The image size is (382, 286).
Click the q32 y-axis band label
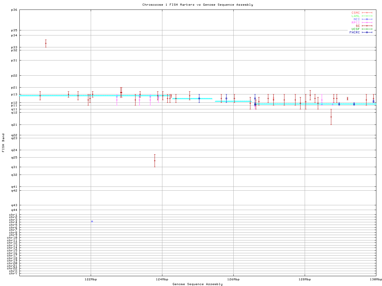click(14, 175)
